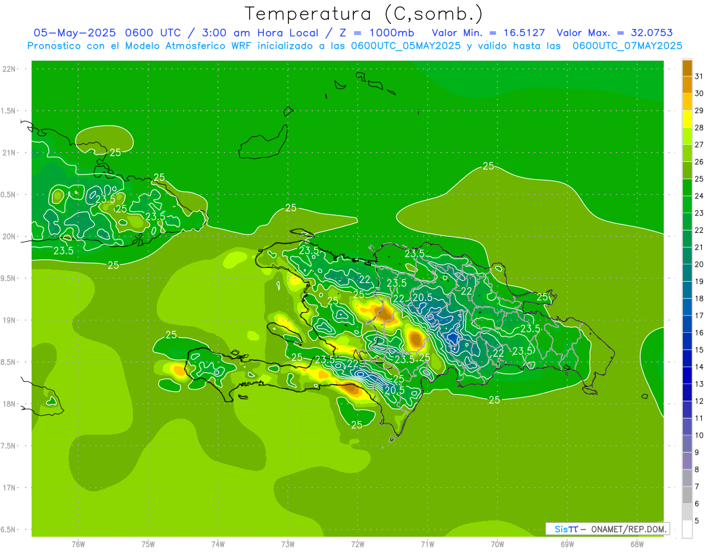Screen dimensions: 715x552
Task: Click the 'Temperatura (C,somb.)' chart title
Action: point(364,14)
